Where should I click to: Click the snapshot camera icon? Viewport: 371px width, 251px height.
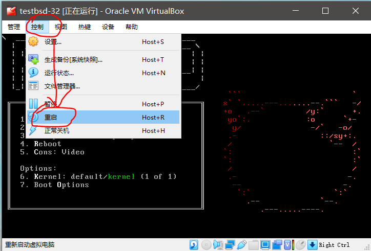(x=33, y=59)
